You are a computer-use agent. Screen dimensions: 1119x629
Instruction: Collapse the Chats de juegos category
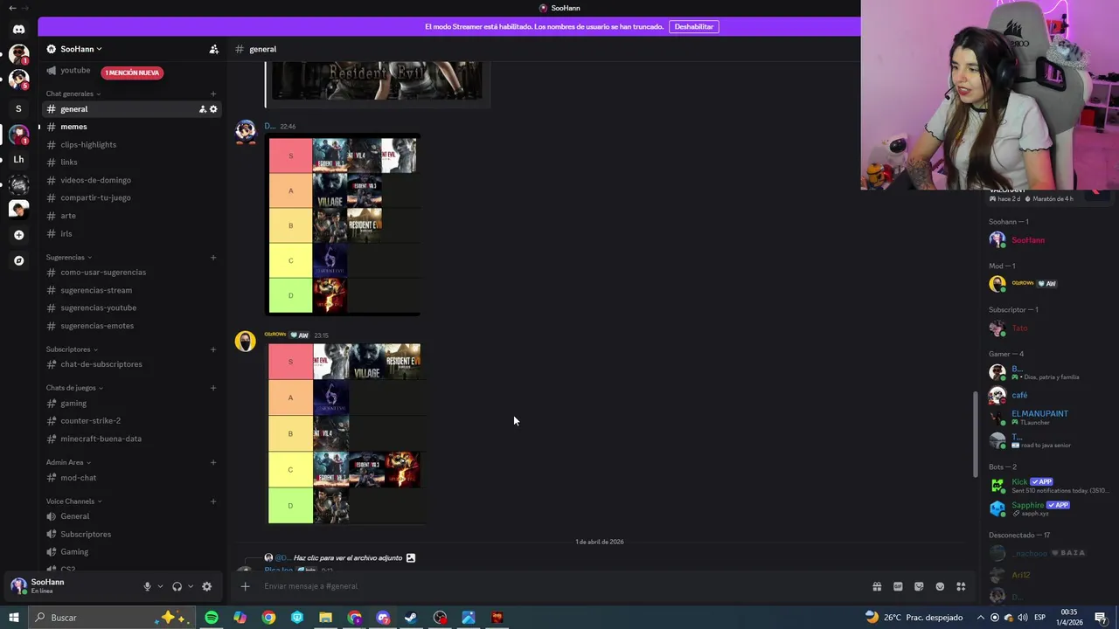(x=74, y=388)
